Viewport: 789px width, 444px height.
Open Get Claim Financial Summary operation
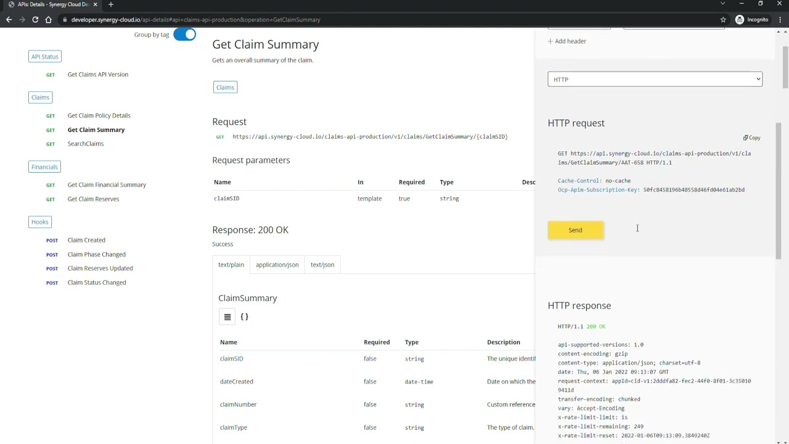(107, 184)
